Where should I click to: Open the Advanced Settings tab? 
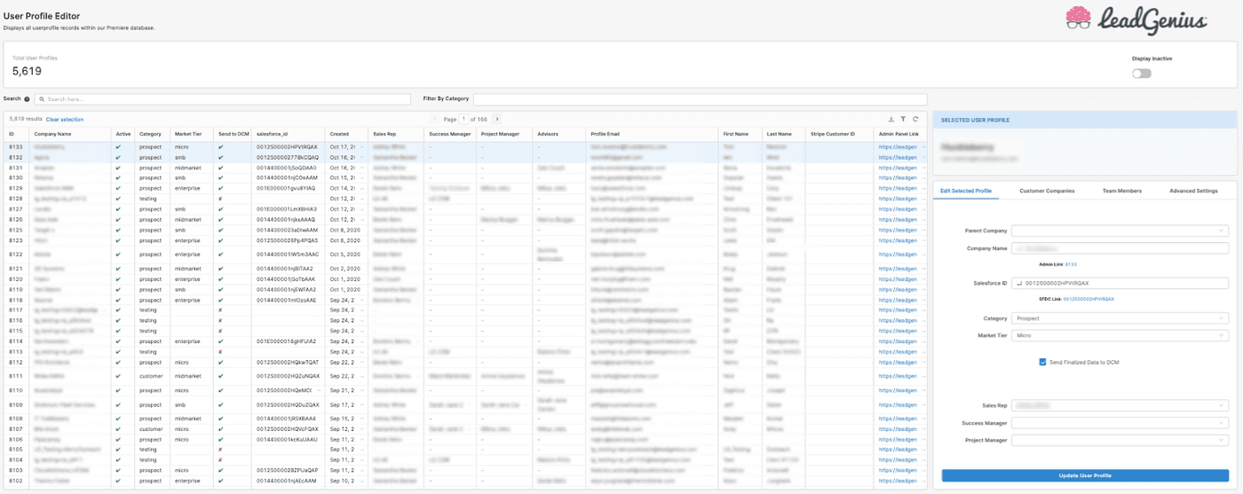[x=1193, y=191]
